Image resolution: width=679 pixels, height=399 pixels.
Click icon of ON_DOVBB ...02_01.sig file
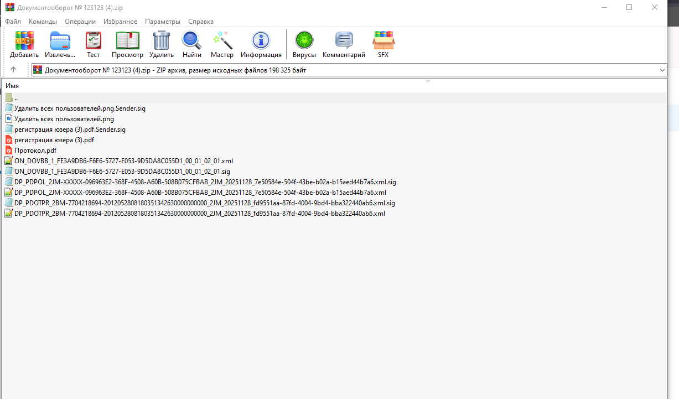click(9, 172)
